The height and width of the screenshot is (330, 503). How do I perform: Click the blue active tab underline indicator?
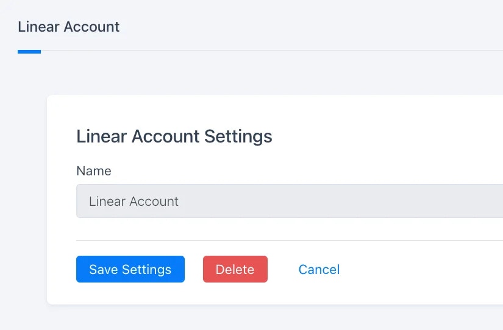29,52
